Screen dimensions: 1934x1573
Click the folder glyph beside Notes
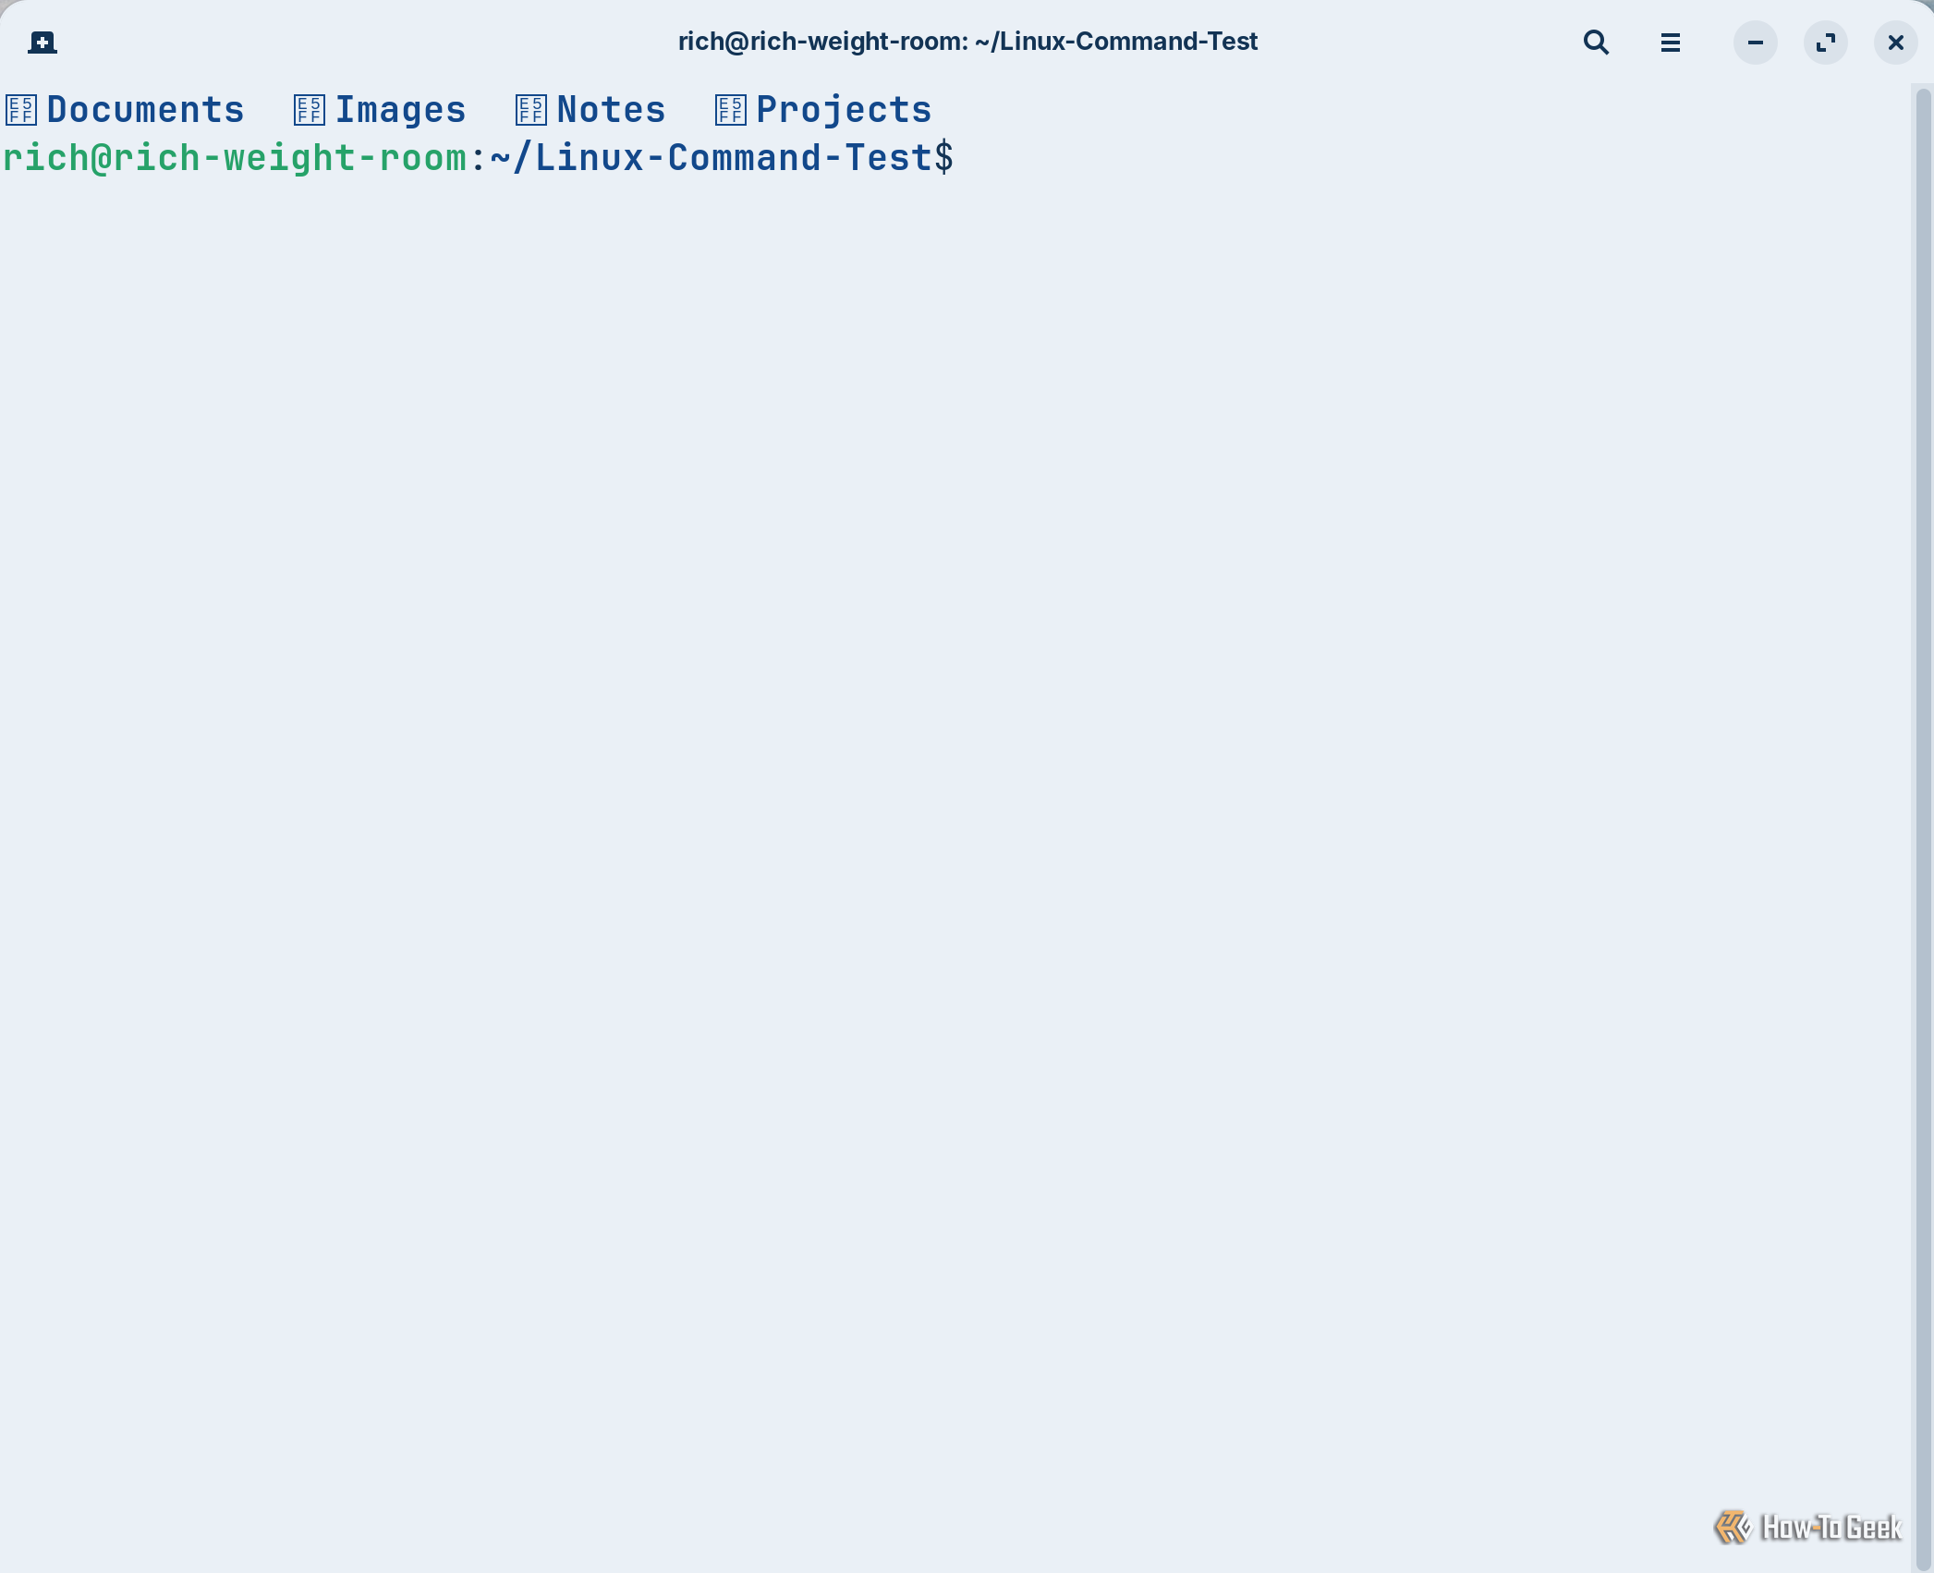point(531,109)
